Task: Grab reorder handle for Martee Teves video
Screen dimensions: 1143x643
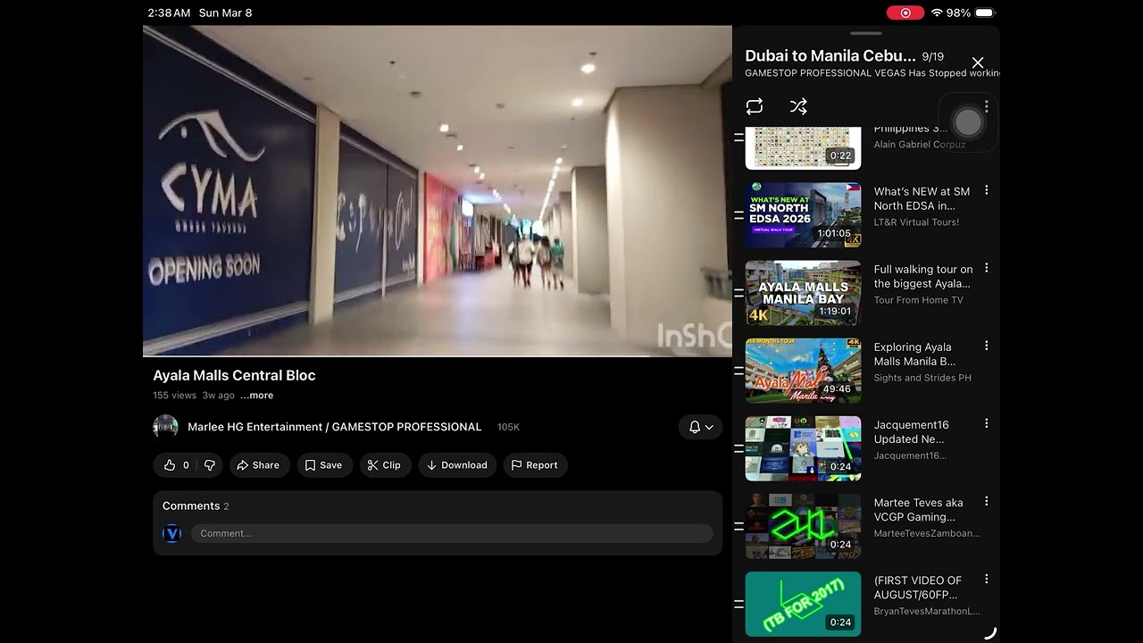Action: click(x=738, y=526)
